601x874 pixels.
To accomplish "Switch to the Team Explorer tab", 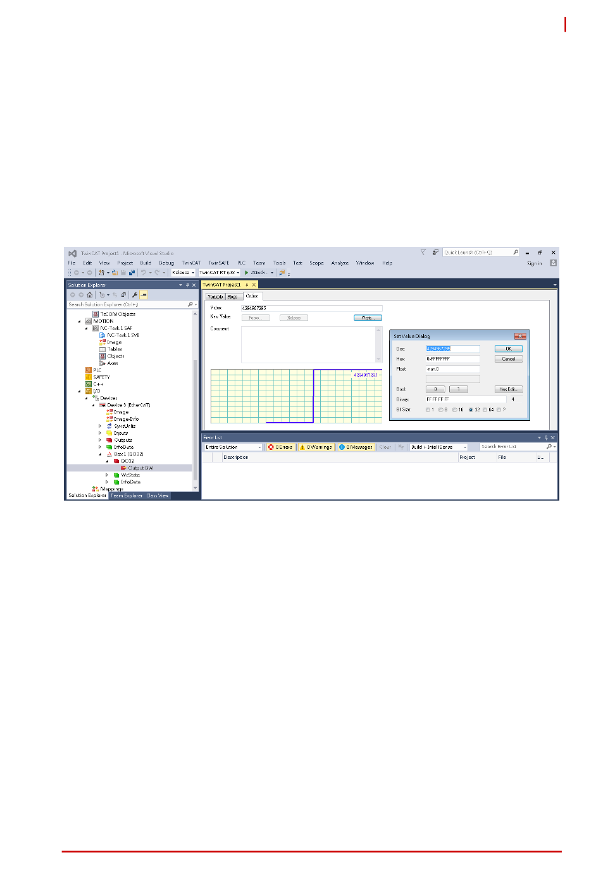I will click(x=127, y=496).
